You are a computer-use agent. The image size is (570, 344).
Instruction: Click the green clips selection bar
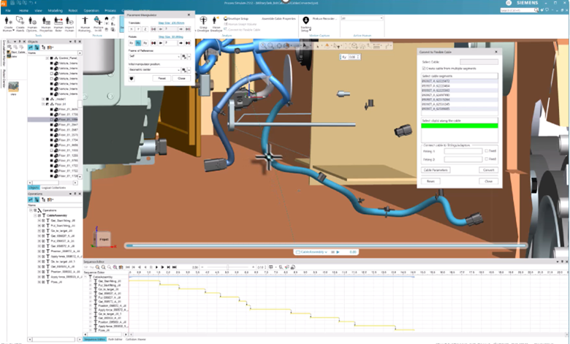coord(459,126)
